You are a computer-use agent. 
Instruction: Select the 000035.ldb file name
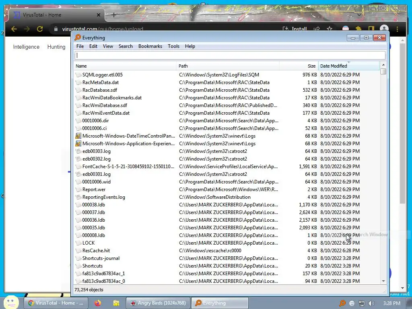click(x=93, y=228)
